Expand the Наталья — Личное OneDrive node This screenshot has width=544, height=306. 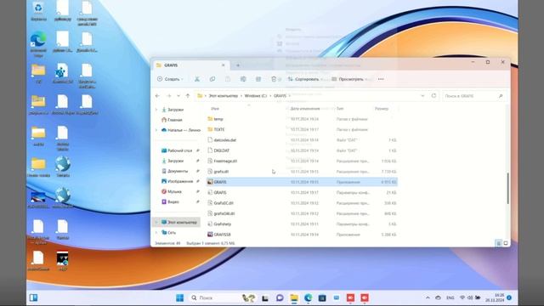(156, 130)
